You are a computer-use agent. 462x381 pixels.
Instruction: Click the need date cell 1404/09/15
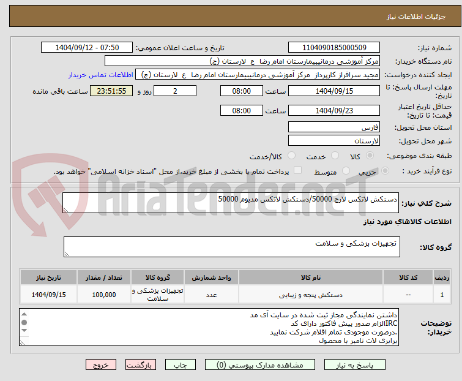(x=48, y=295)
